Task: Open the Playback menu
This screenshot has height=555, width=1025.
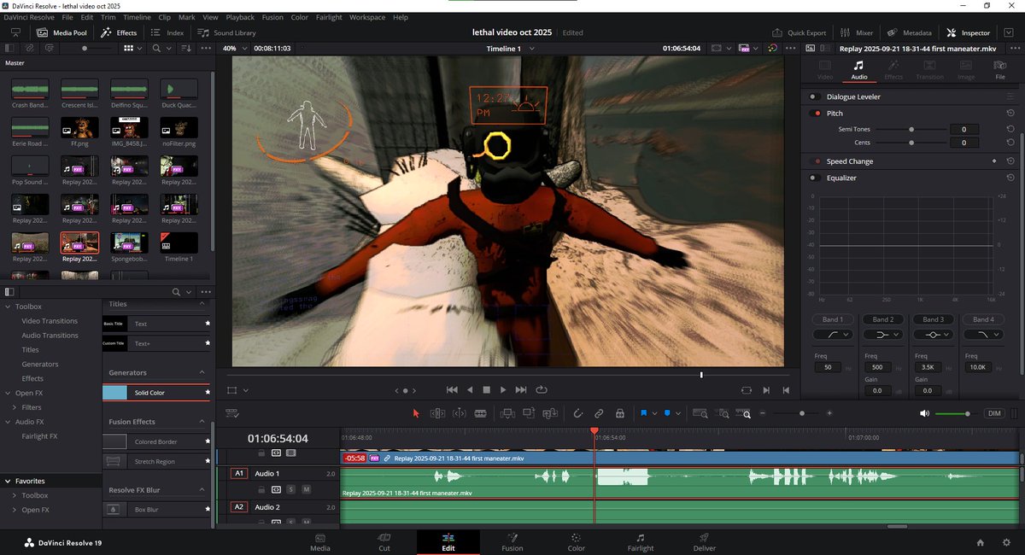Action: click(240, 17)
